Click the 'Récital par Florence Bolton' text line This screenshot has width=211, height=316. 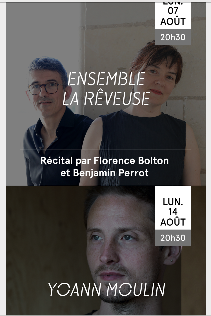point(105,161)
